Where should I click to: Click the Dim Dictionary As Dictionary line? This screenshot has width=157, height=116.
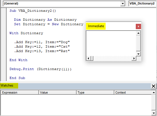coord(45,20)
